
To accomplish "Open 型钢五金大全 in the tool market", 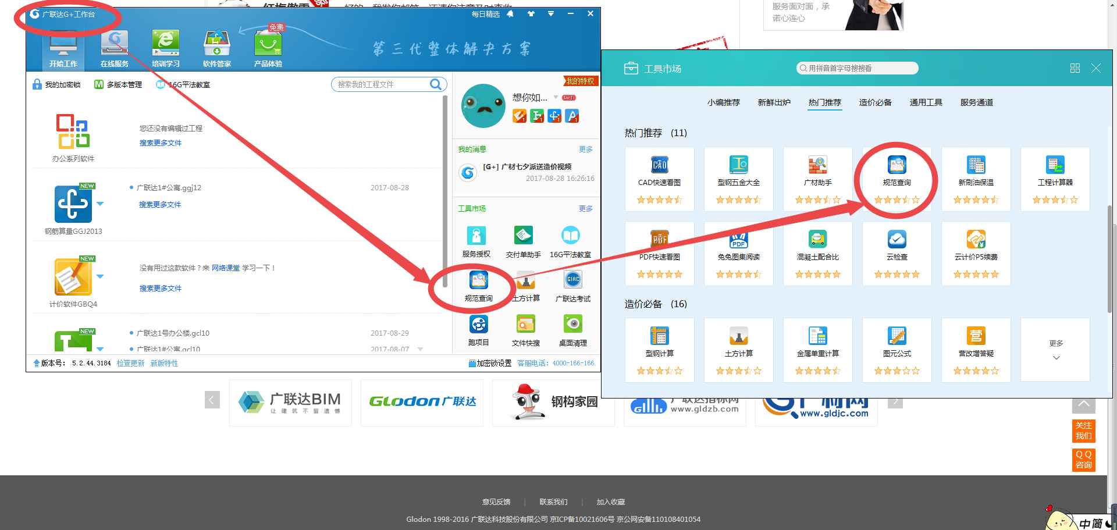I will tap(739, 179).
